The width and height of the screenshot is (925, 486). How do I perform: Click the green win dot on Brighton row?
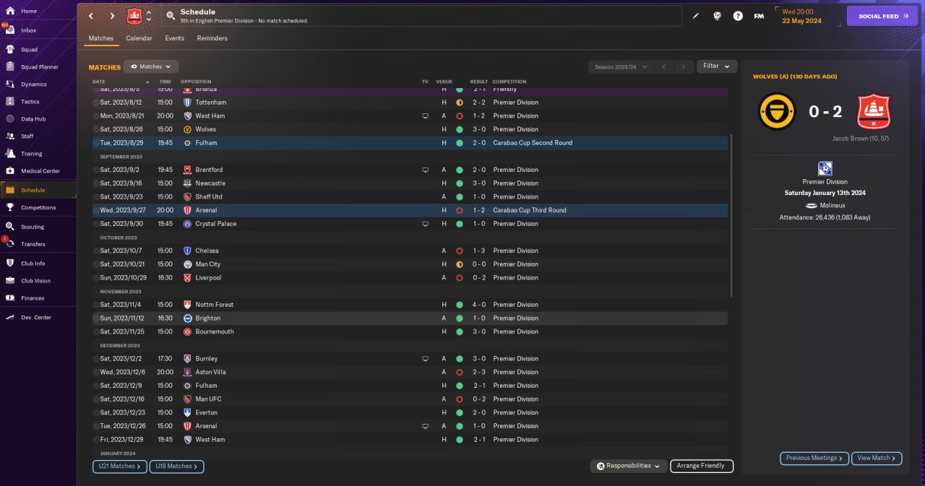coord(459,318)
